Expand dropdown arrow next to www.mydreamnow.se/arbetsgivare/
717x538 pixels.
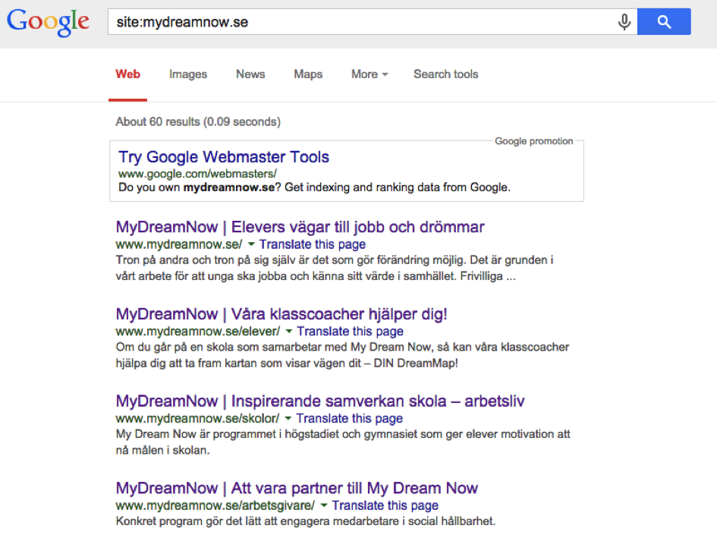(x=324, y=505)
